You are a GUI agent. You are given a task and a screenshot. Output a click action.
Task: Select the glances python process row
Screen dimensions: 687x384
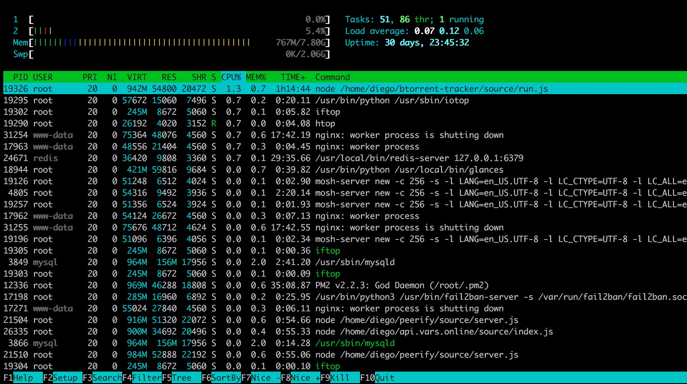pyautogui.click(x=409, y=170)
